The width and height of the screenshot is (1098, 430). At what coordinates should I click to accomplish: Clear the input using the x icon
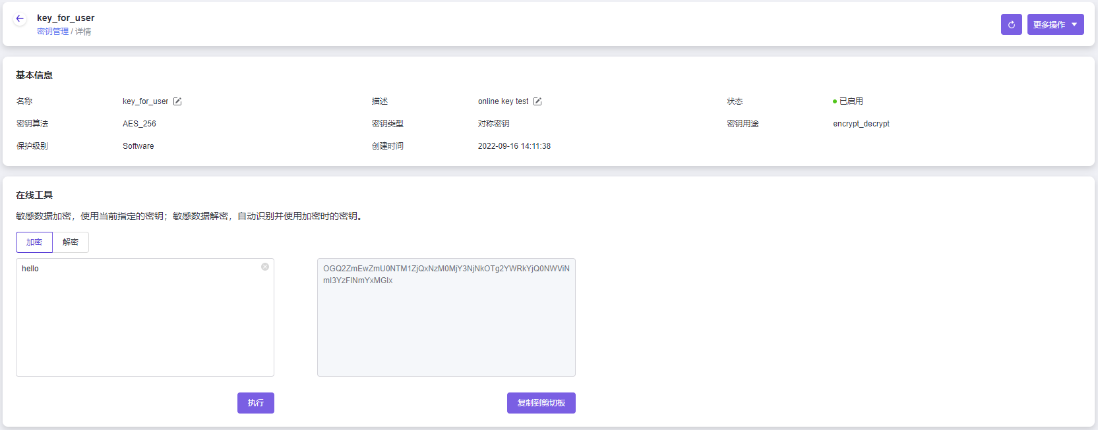tap(265, 267)
